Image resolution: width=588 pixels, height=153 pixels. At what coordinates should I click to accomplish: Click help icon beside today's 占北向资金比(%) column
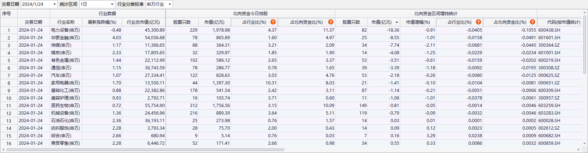tap(331, 22)
